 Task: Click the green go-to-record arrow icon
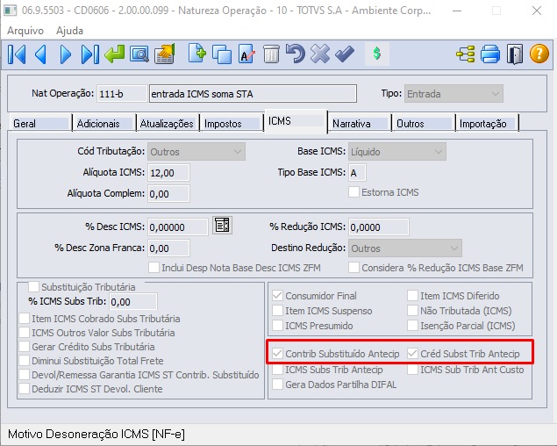pos(115,54)
